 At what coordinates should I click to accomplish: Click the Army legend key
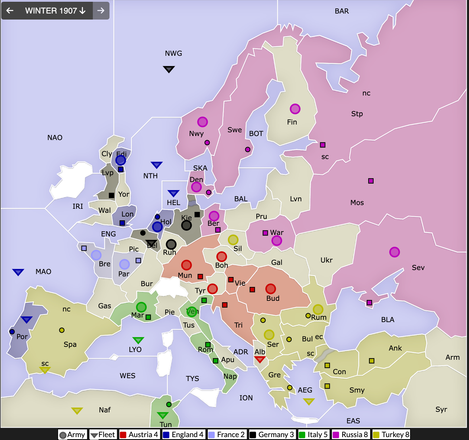click(x=72, y=434)
